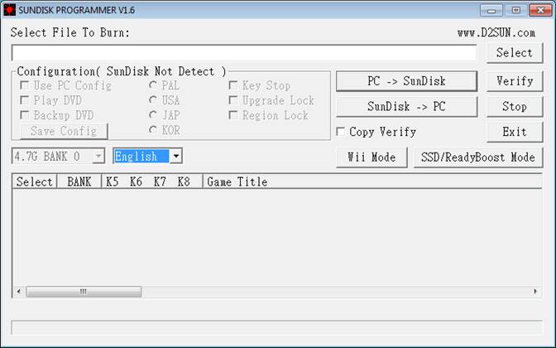Click the horizontal scrollbar left arrow
The image size is (556, 348).
pyautogui.click(x=19, y=292)
